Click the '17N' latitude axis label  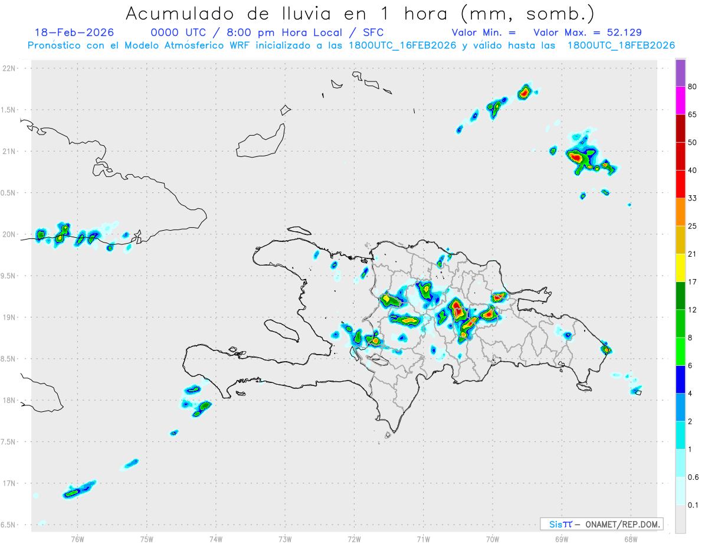click(x=10, y=483)
